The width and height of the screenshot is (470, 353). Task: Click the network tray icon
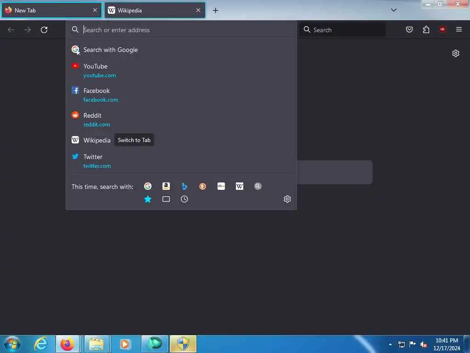pyautogui.click(x=402, y=344)
